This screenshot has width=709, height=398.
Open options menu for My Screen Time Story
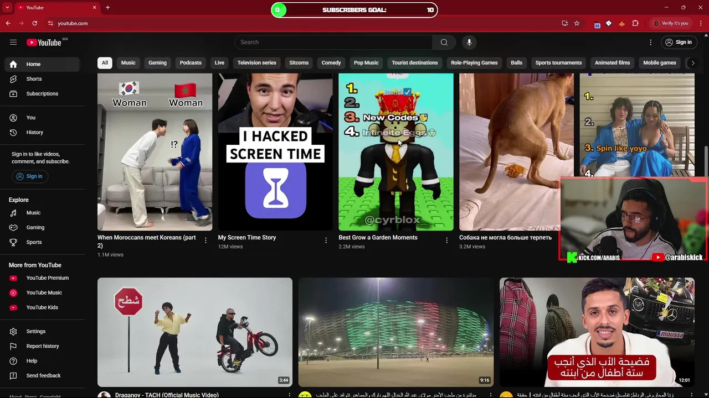tap(326, 240)
